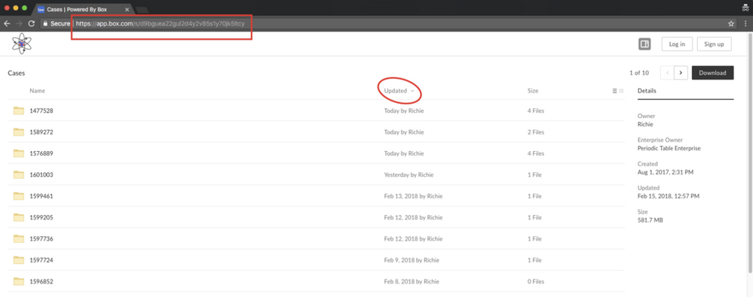View site info via Secure lock
Screen dimensions: 753x297
[x=57, y=23]
